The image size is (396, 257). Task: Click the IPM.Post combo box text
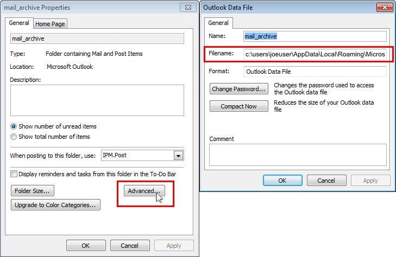coord(115,155)
